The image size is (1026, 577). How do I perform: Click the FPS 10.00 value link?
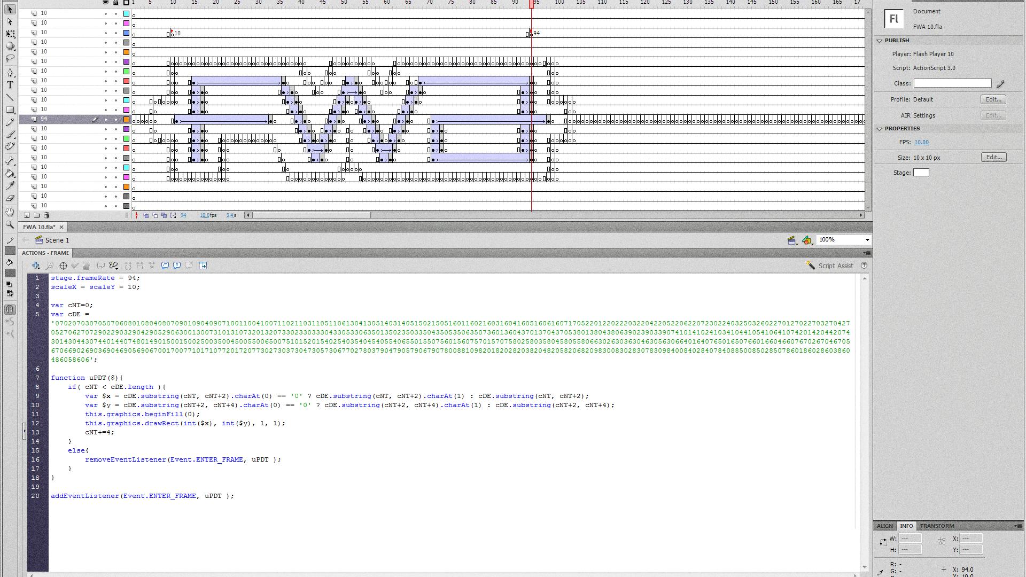click(921, 142)
